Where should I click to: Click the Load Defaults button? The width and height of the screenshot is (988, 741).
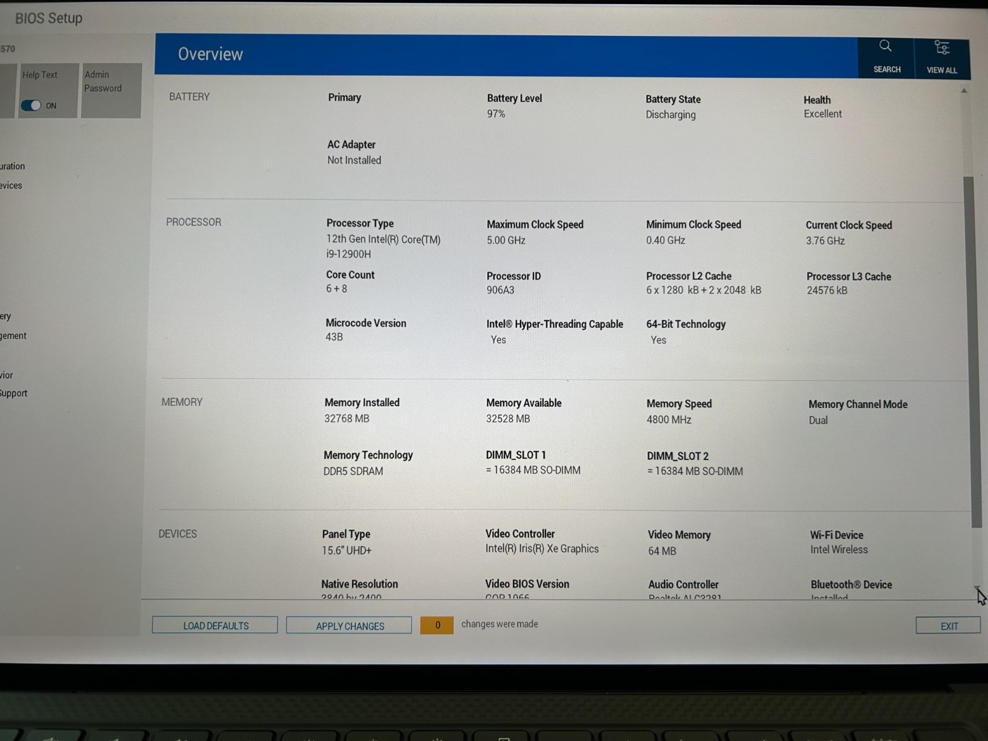click(215, 626)
